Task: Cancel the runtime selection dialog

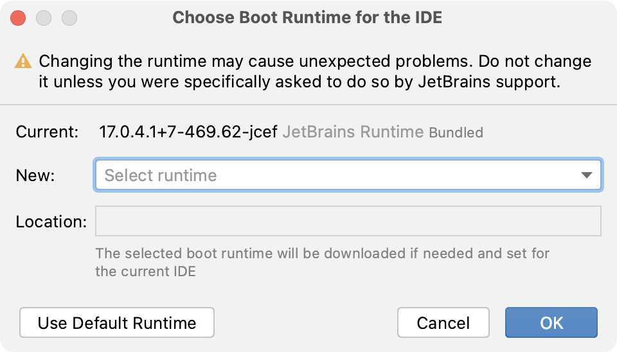Action: tap(443, 322)
